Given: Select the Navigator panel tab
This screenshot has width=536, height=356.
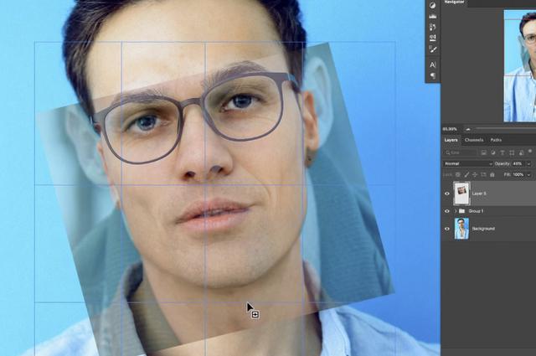Looking at the screenshot, I should pos(454,2).
